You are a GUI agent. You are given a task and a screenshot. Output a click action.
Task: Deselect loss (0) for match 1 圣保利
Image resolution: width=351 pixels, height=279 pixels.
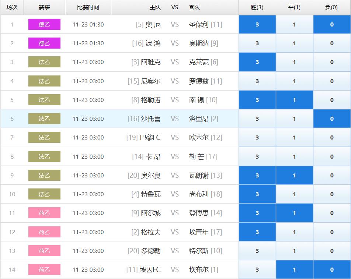[332, 24]
